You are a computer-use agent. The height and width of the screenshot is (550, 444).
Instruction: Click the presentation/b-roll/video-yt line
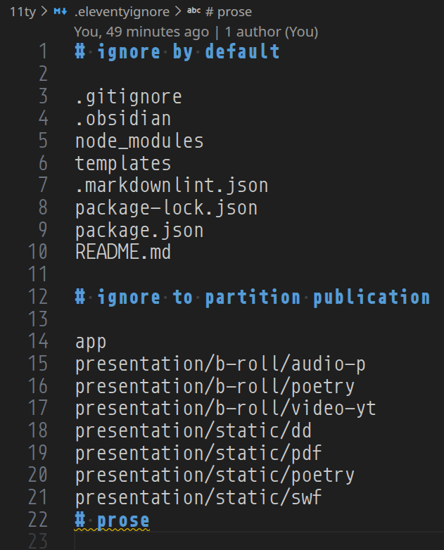pos(225,408)
